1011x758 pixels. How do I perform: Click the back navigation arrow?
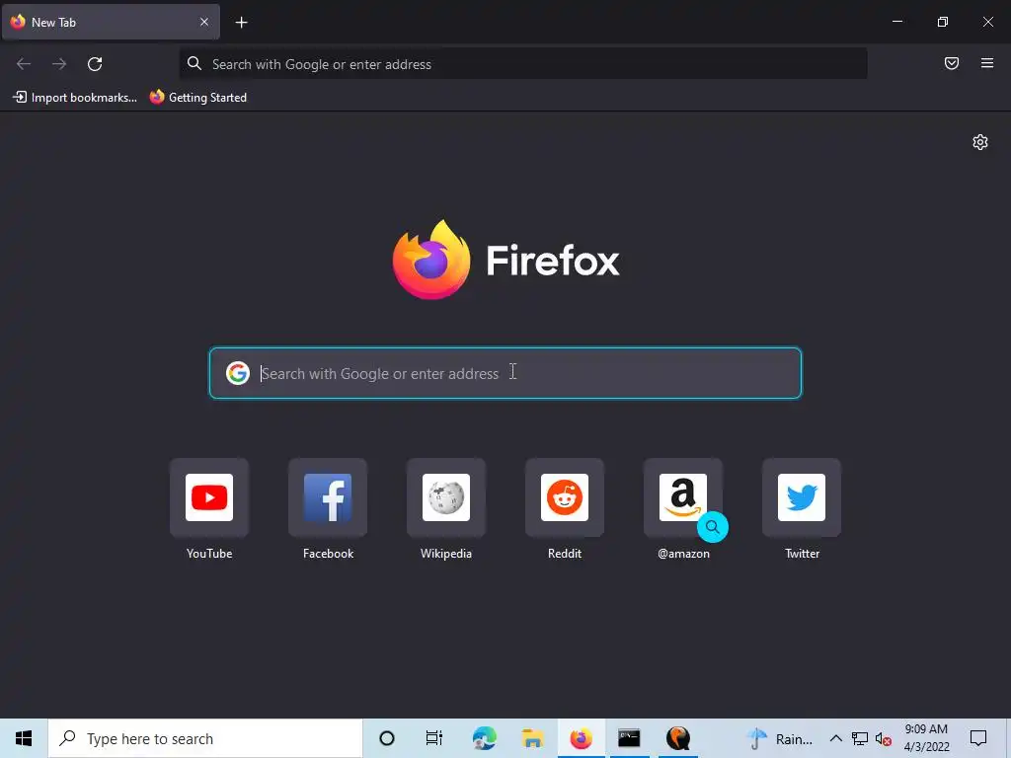(x=24, y=64)
